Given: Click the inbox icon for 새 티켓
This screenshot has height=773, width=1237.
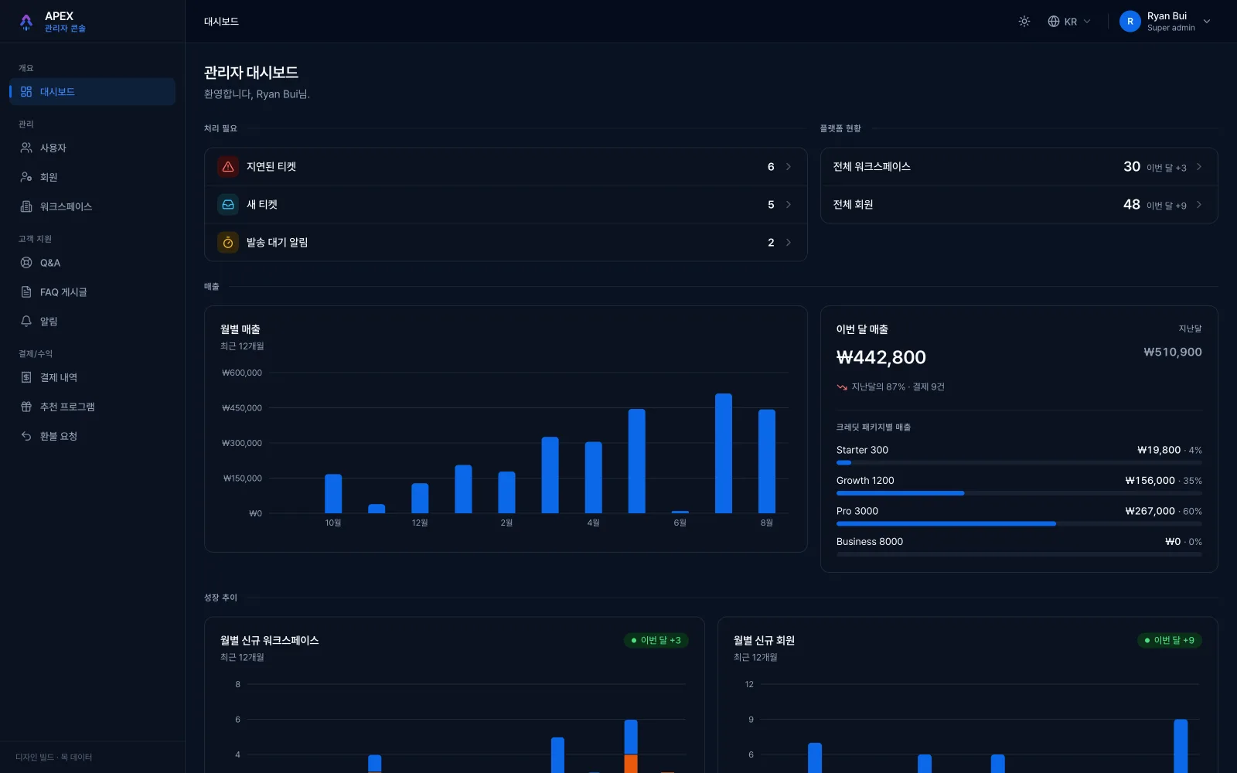Looking at the screenshot, I should coord(228,205).
